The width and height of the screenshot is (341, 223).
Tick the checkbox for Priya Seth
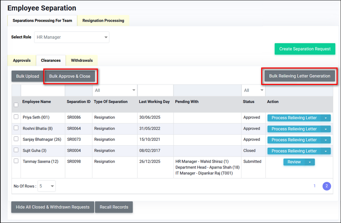[16, 117]
